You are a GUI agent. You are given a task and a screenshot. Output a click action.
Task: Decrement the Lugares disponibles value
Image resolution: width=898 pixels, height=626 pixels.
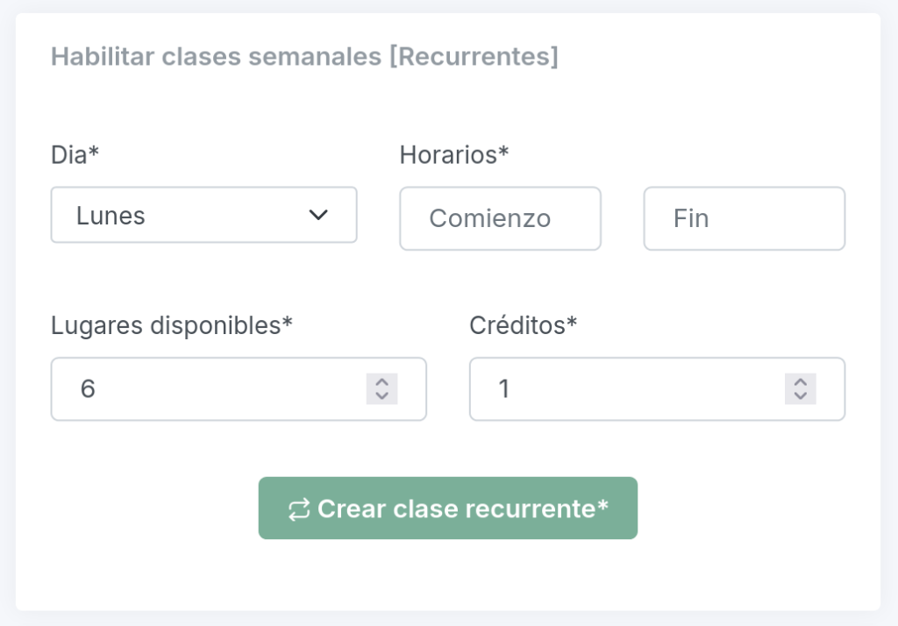[x=381, y=395]
